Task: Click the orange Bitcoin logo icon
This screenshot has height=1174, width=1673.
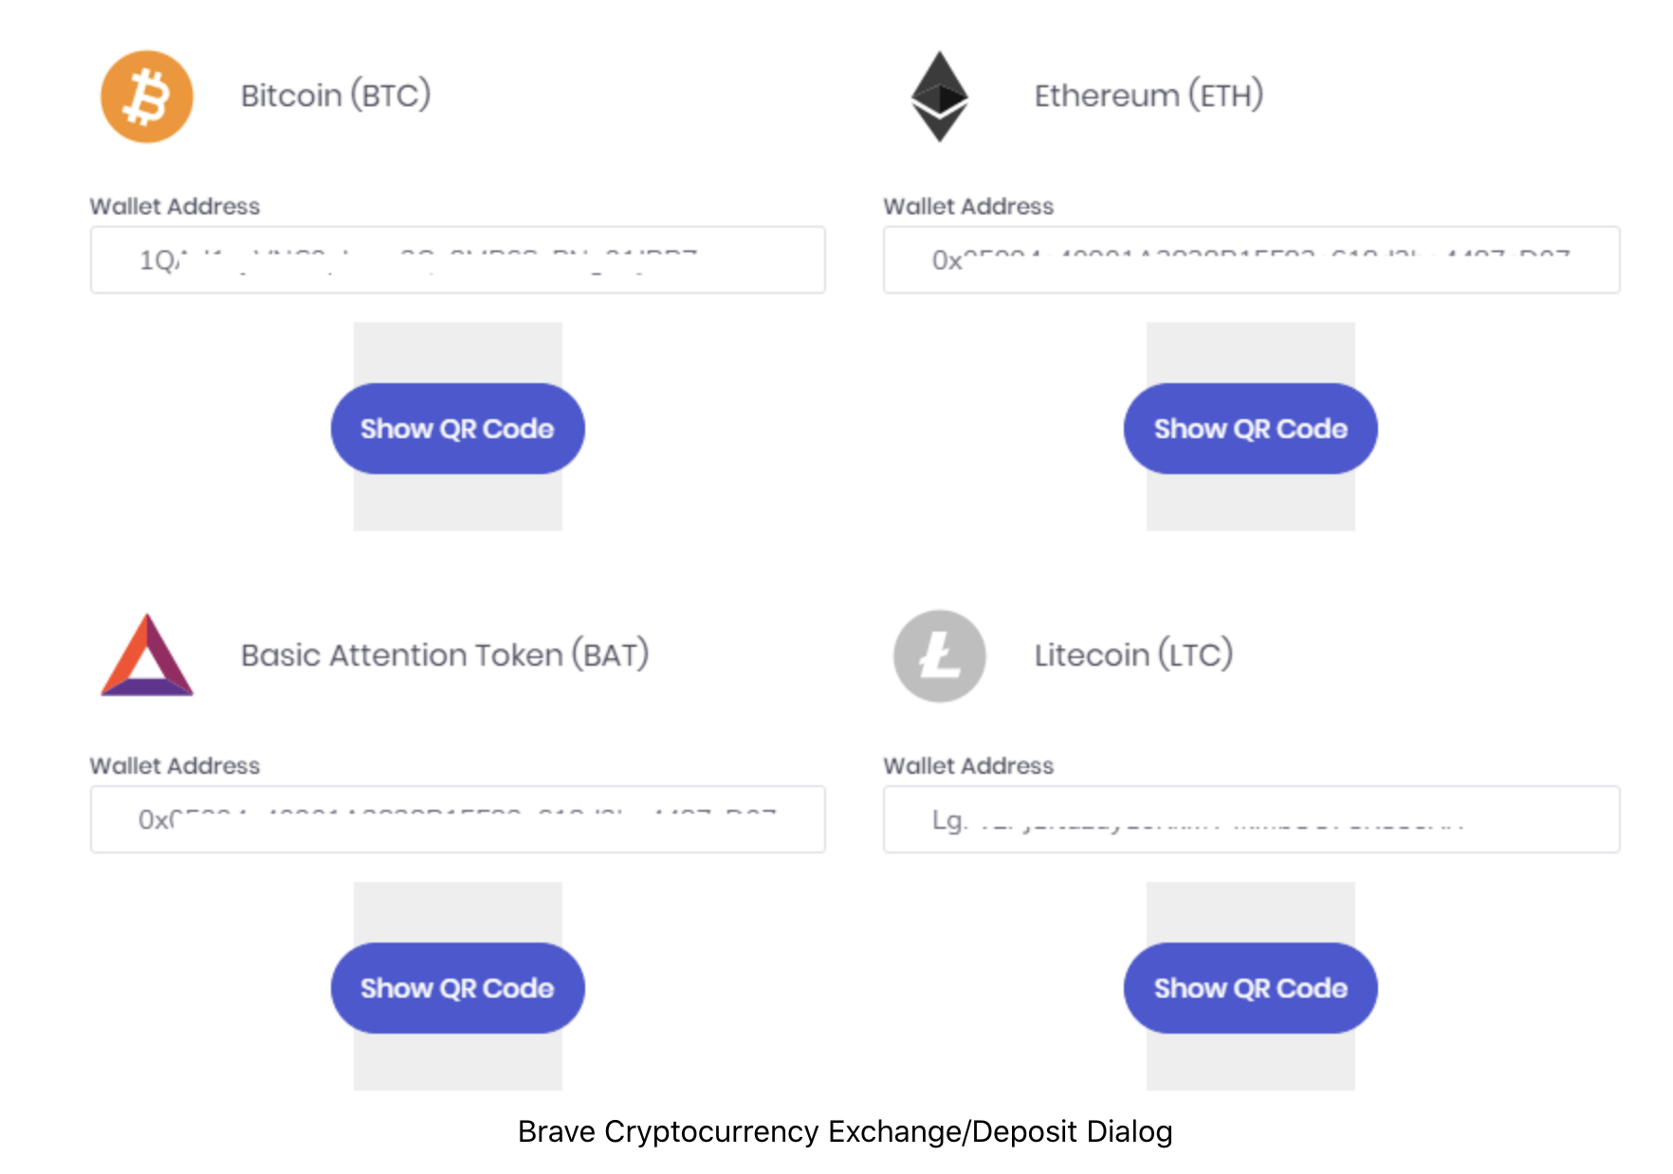Action: coord(147,97)
